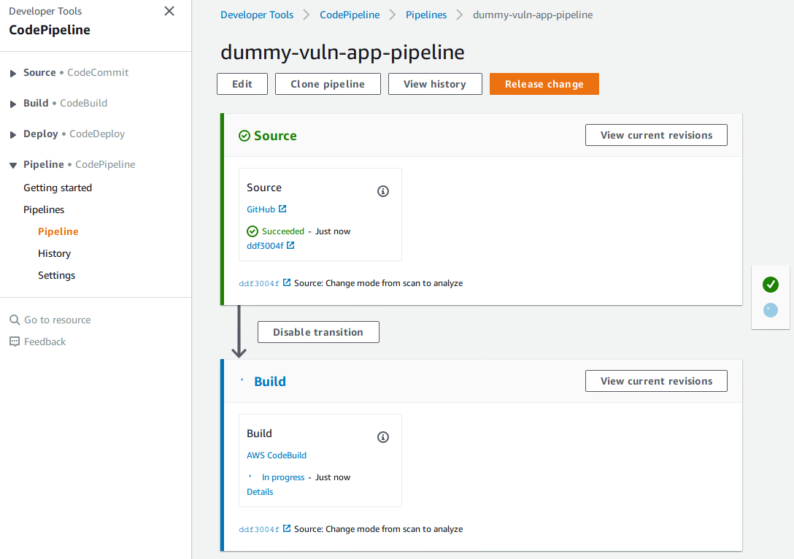Screen dimensions: 794x559
Task: Collapse the Pipeline CodePipeline section
Action: pos(13,165)
